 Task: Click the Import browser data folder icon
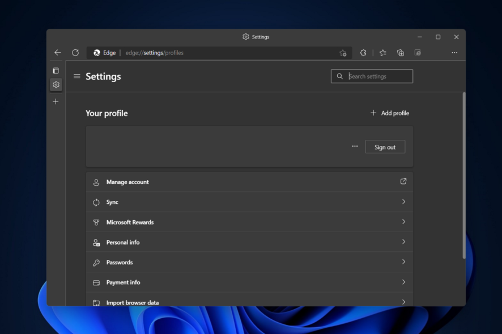pos(96,303)
